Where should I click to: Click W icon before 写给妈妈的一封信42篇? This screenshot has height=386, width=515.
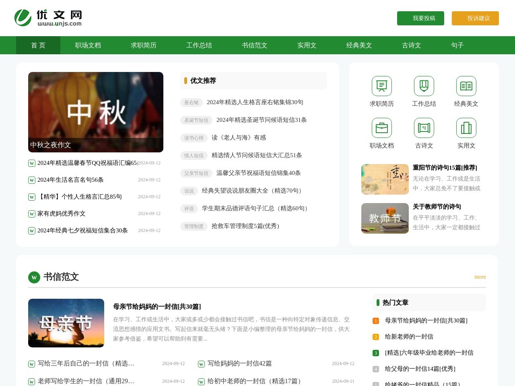coord(201,364)
